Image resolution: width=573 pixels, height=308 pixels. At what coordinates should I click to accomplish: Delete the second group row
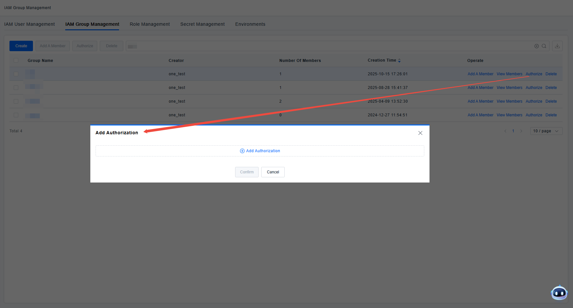551,88
